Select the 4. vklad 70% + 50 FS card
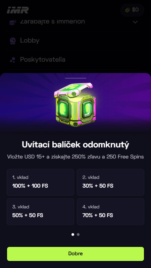Image resolution: width=151 pixels, height=268 pixels. (110, 212)
